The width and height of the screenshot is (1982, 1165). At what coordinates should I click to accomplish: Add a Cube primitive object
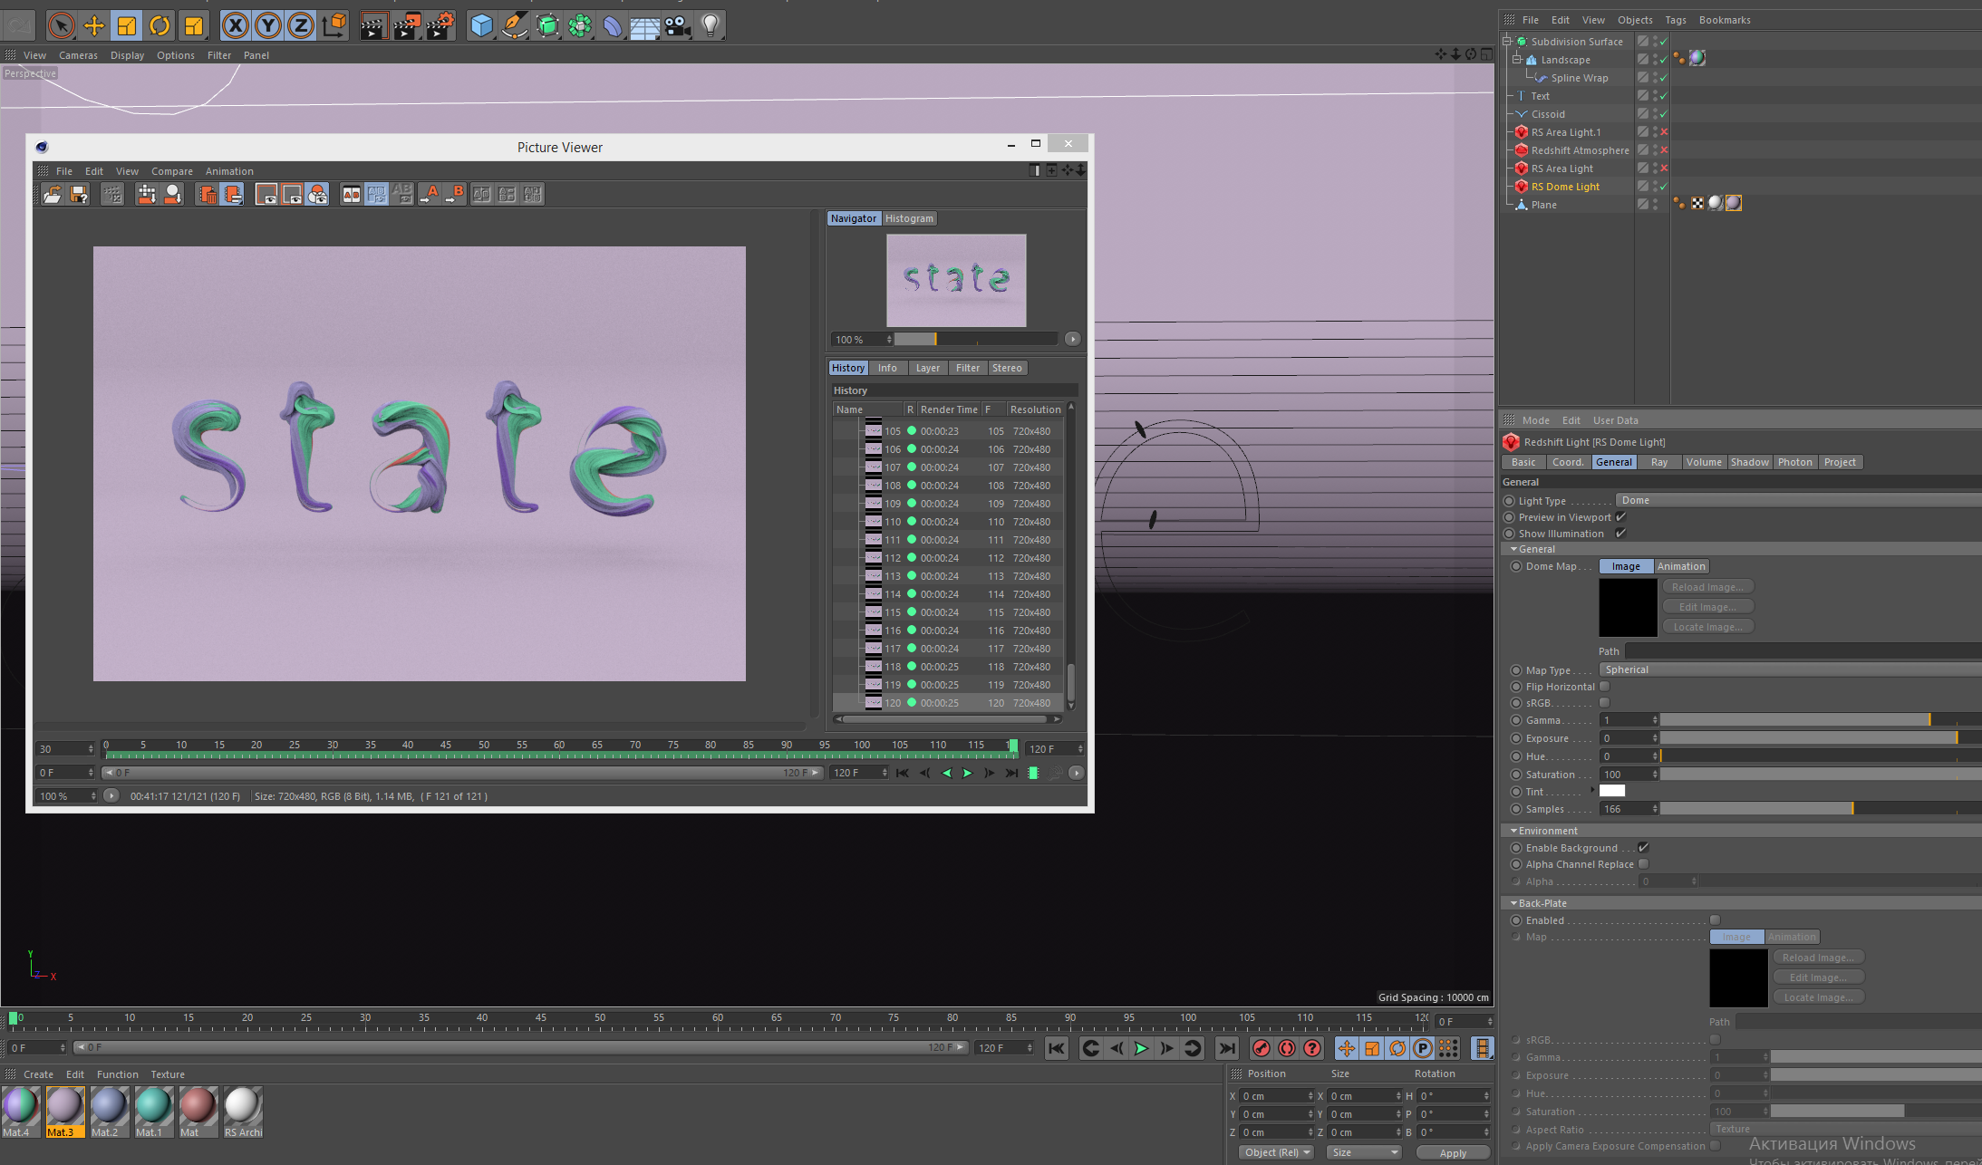point(481,25)
